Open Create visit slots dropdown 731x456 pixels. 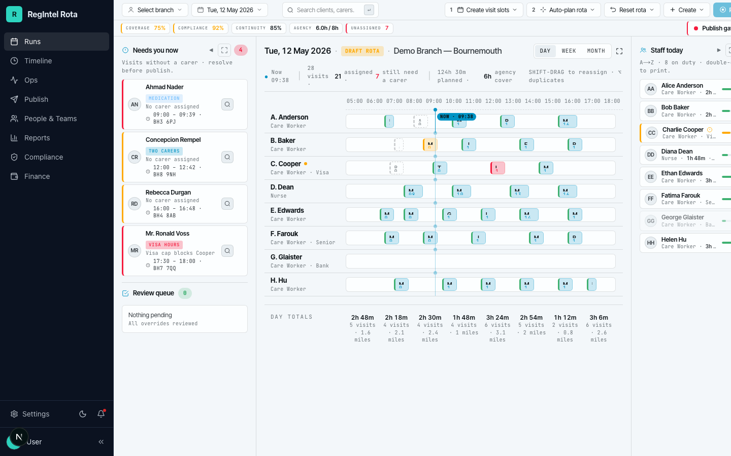484,10
